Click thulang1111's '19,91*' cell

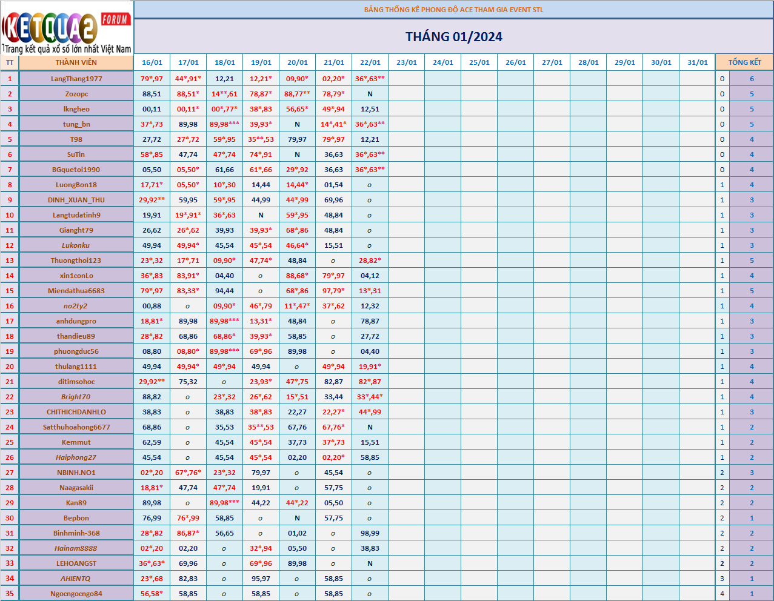pos(370,367)
